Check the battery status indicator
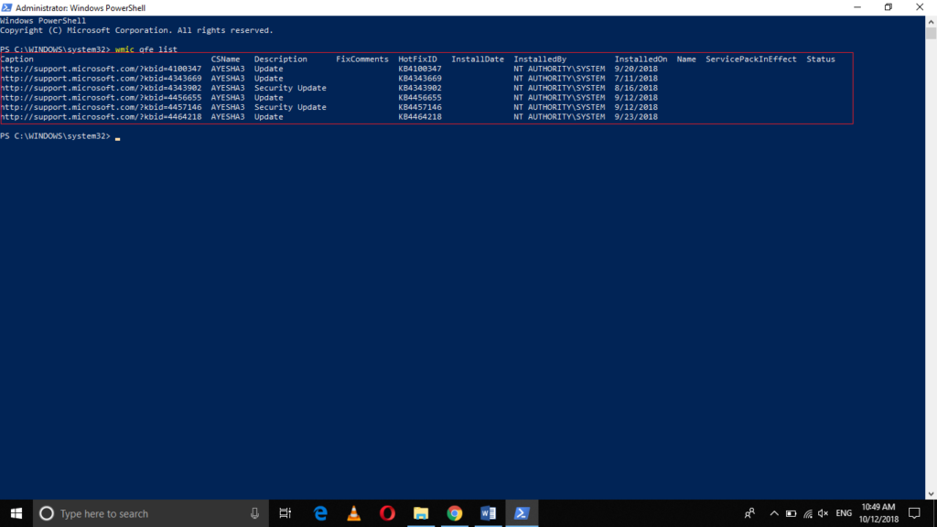Viewport: 937px width, 527px height. [x=791, y=513]
